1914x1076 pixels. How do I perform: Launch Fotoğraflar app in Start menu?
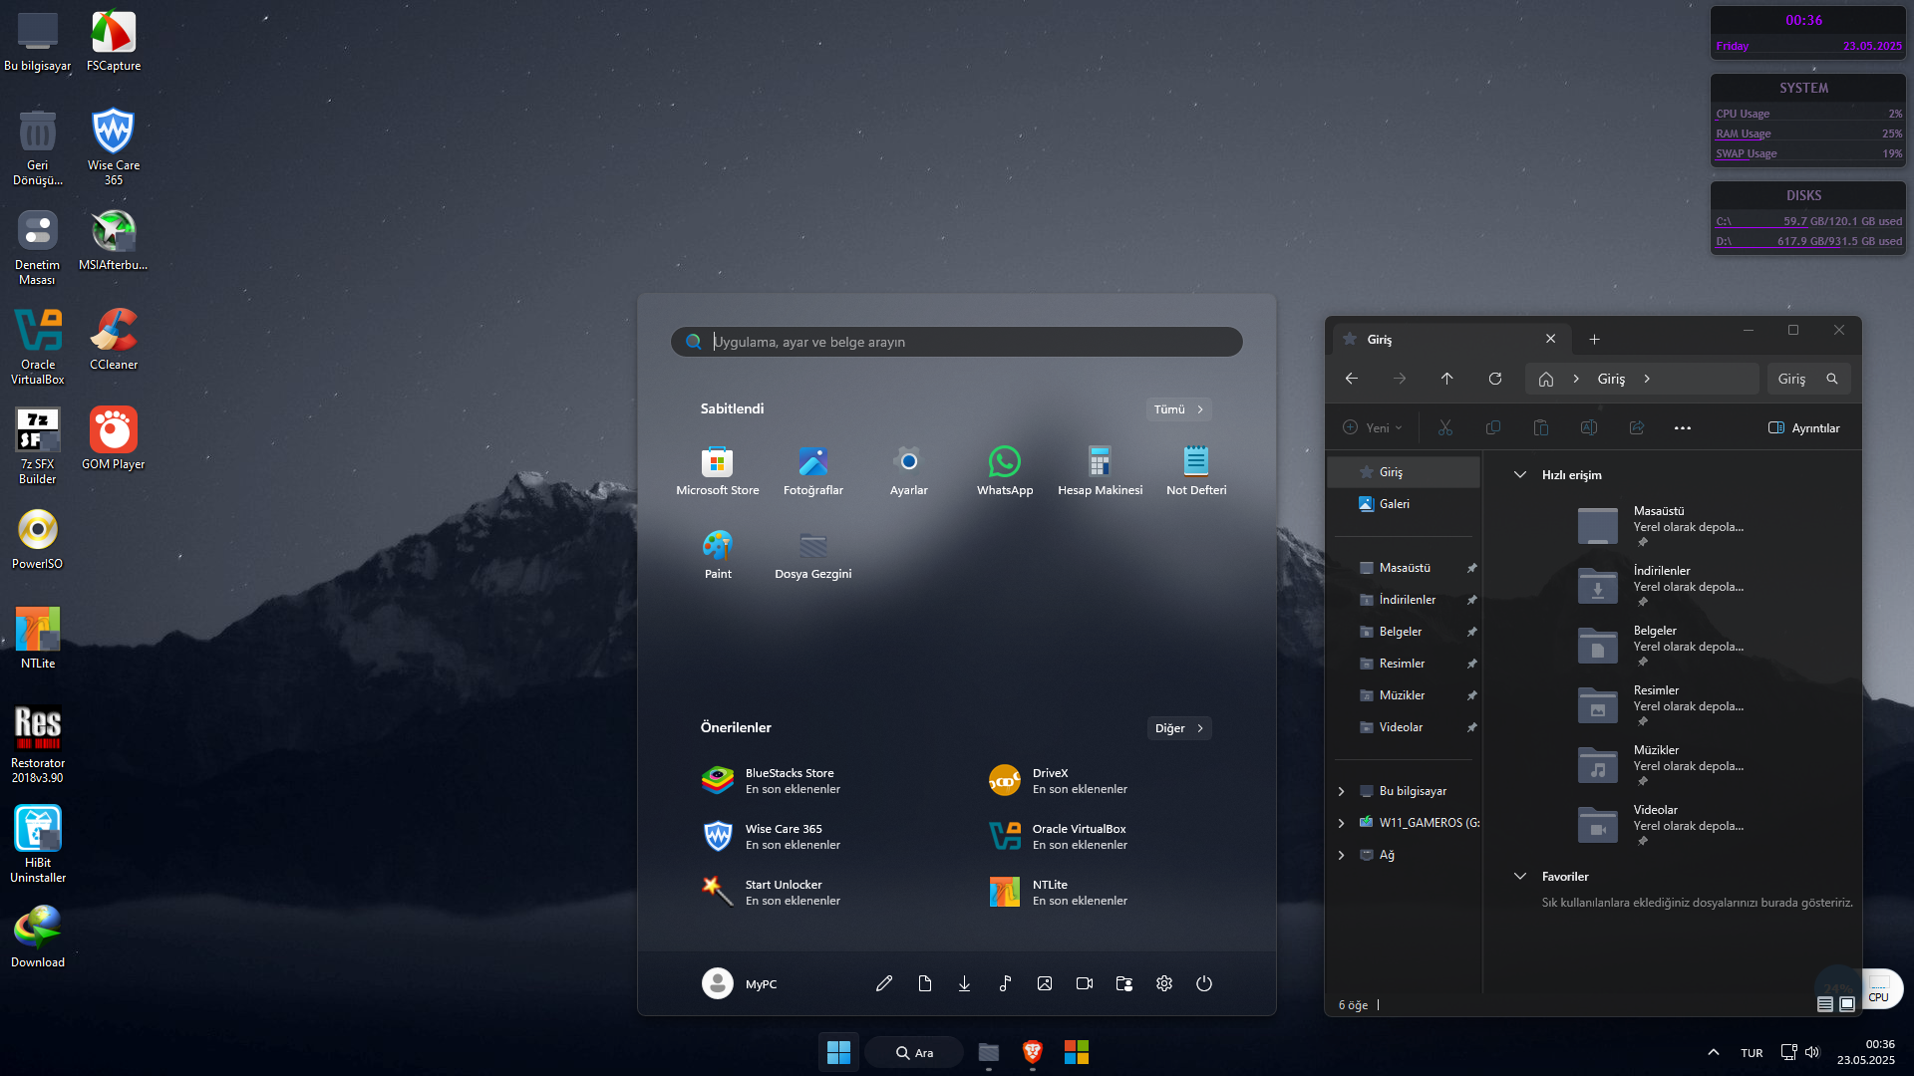click(x=812, y=471)
